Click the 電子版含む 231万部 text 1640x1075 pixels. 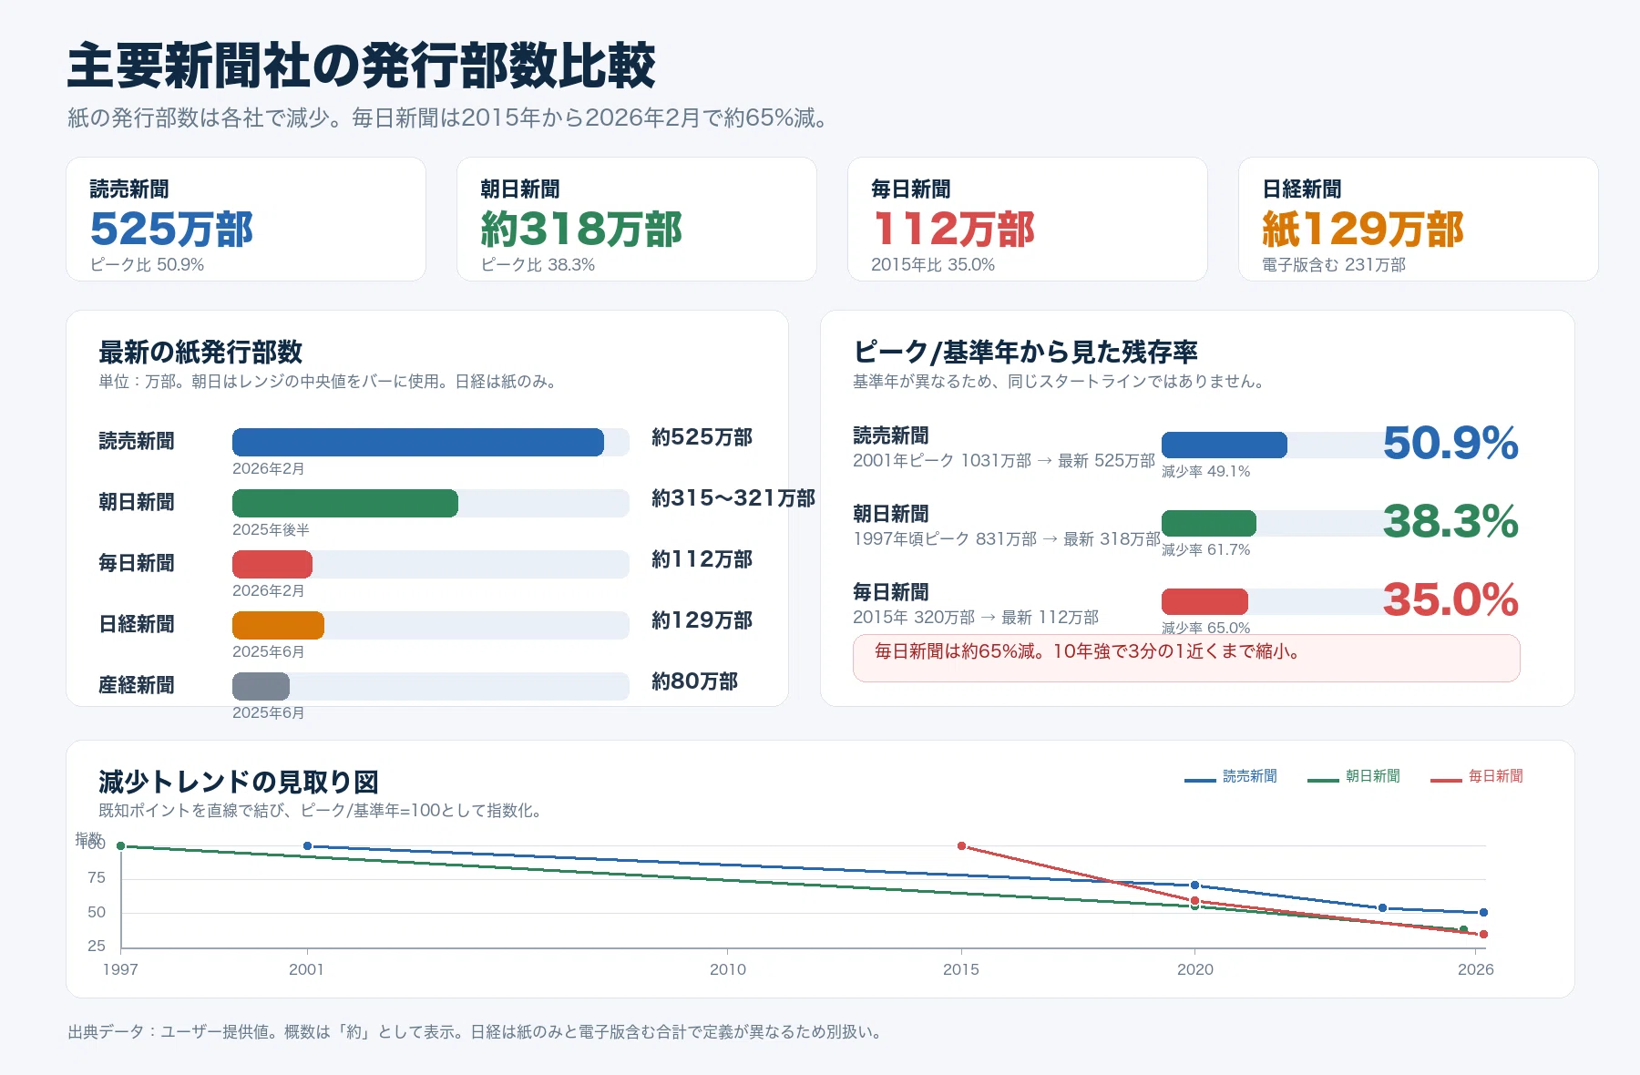point(1334,265)
